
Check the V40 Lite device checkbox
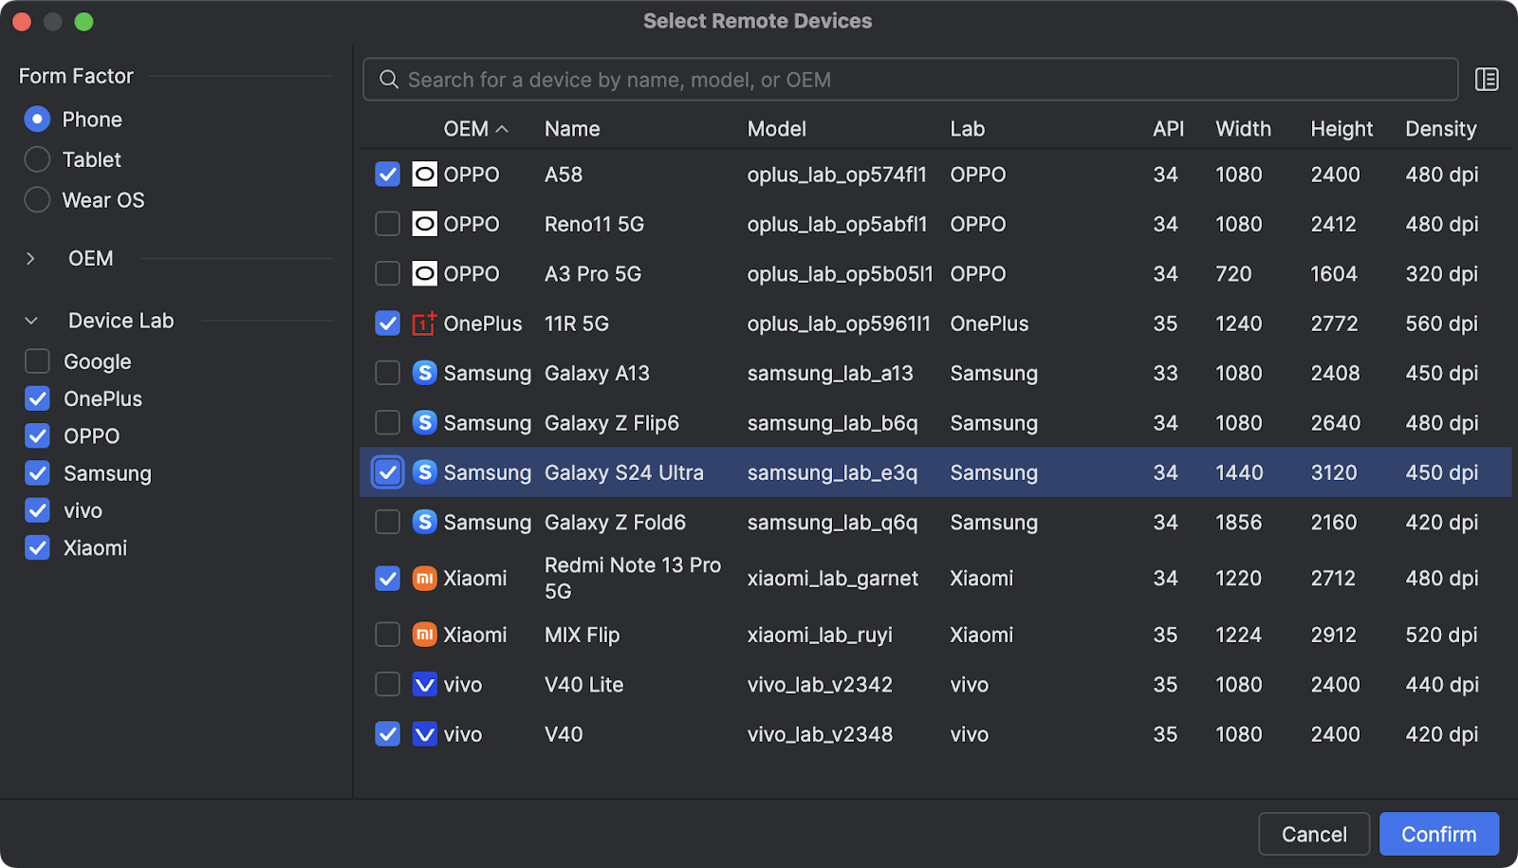[x=387, y=685]
